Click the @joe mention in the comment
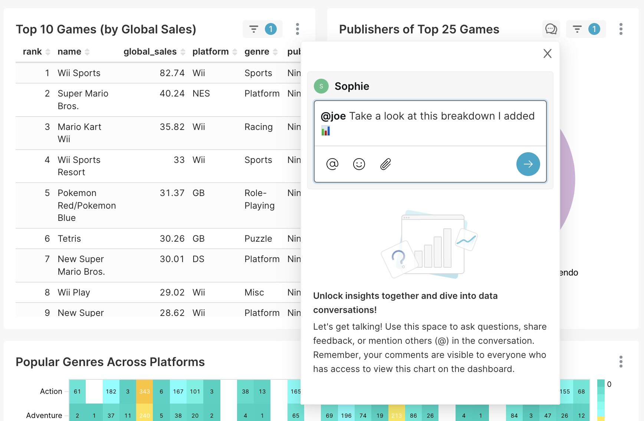This screenshot has width=644, height=421. click(333, 116)
